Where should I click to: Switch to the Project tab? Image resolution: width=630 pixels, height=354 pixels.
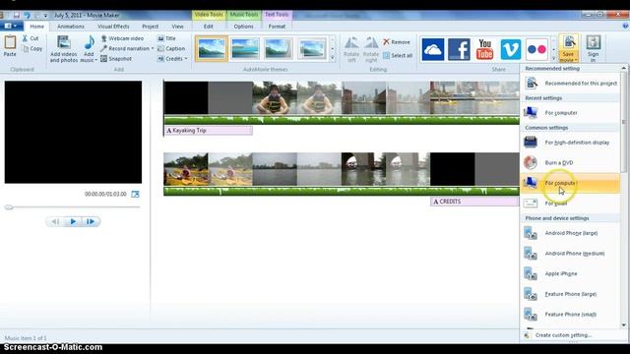[x=151, y=27]
